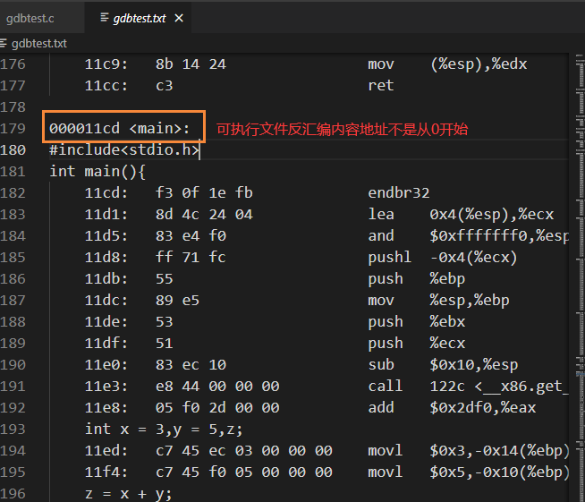
Task: Click operand '0x4(%esp),%ecx'
Action: pos(492,215)
